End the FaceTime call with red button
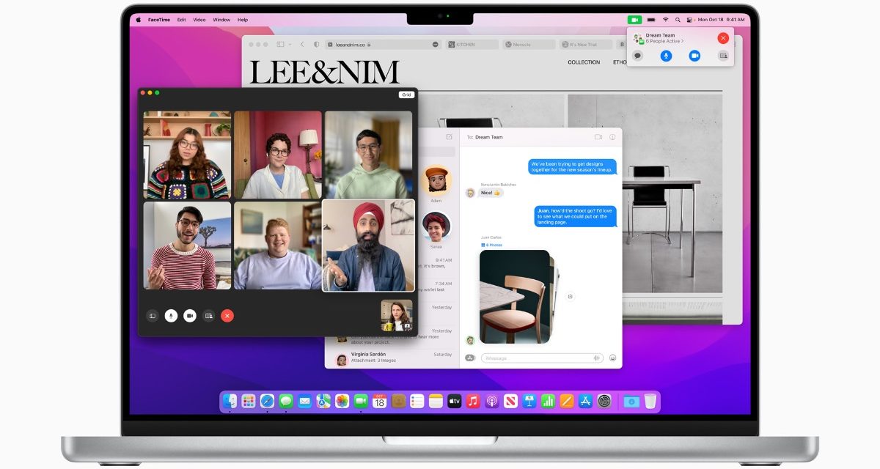The image size is (880, 469). click(x=227, y=316)
